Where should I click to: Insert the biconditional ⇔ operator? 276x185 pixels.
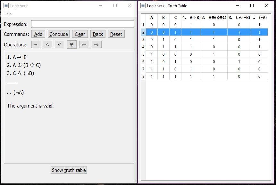pos(84,44)
